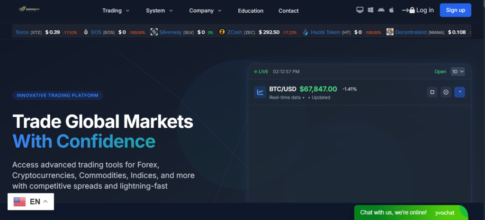Screen dimensions: 485x220
Task: Click the -1.41% change value
Action: (350, 89)
